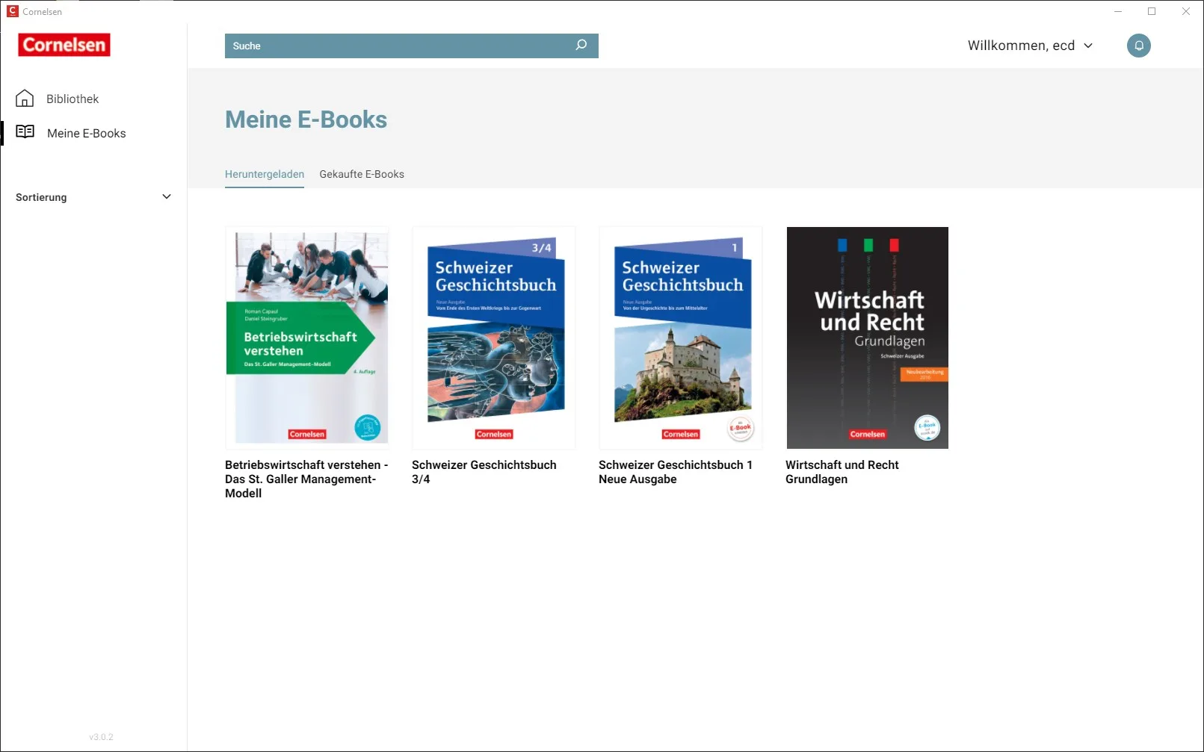The image size is (1204, 752).
Task: Minimize the Cornelsen window
Action: 1118,11
